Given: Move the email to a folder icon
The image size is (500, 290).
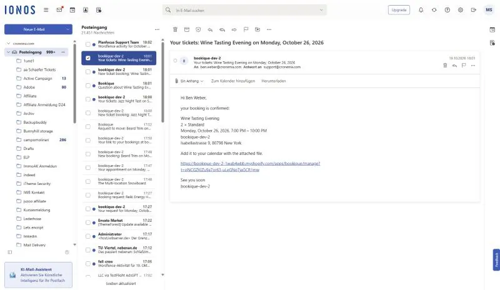Looking at the screenshot, I should coord(257,29).
